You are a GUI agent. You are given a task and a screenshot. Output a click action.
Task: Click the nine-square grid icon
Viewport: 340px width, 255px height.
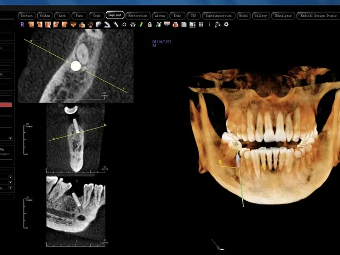(x=201, y=24)
